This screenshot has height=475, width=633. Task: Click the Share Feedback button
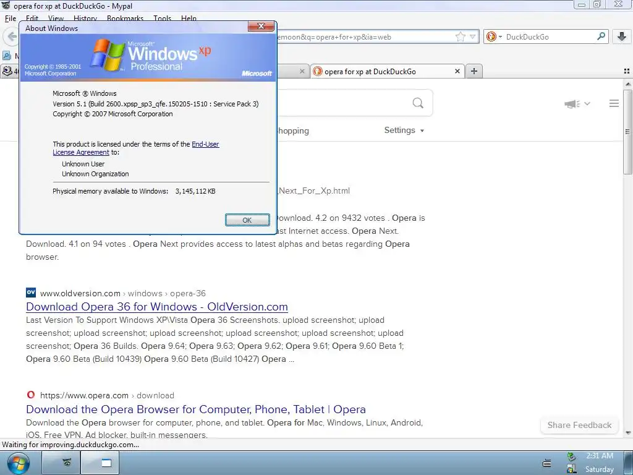click(x=579, y=425)
